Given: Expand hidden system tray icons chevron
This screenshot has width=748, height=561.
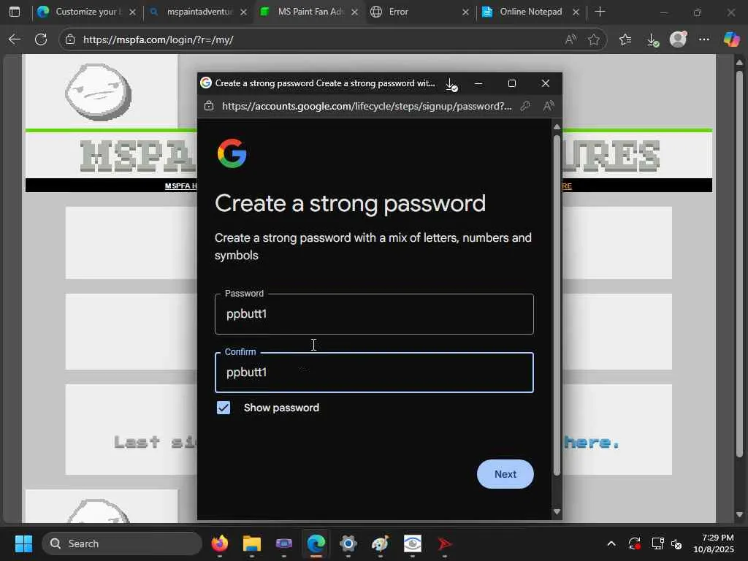Looking at the screenshot, I should [611, 543].
